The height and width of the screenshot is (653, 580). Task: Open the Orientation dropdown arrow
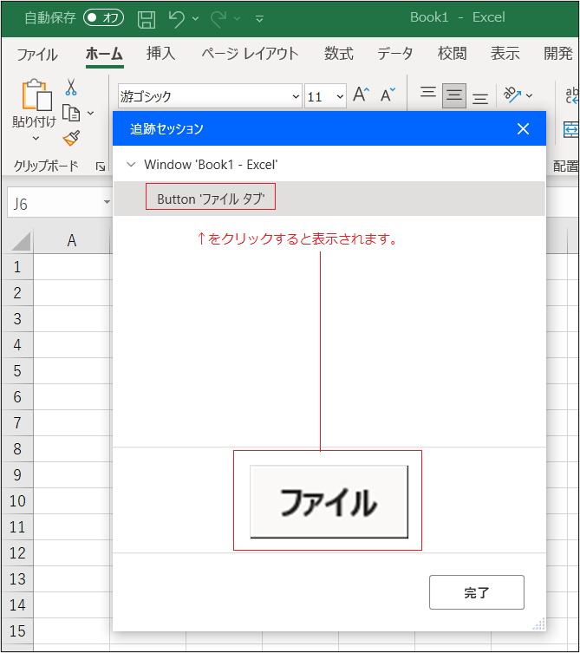(x=529, y=95)
